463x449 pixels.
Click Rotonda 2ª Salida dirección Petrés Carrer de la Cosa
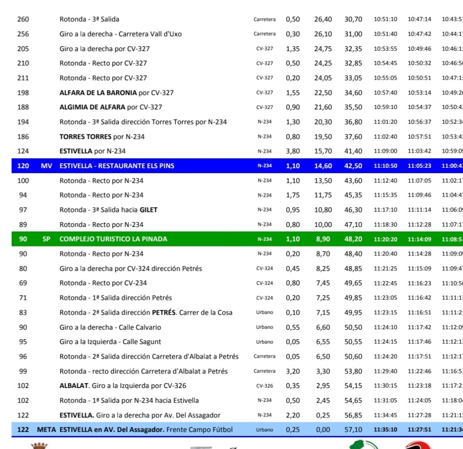point(146,312)
